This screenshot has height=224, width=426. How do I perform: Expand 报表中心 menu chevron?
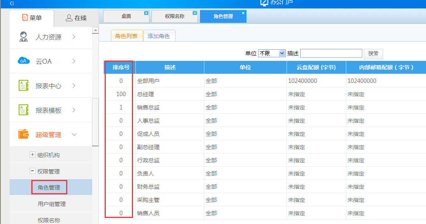pyautogui.click(x=74, y=85)
